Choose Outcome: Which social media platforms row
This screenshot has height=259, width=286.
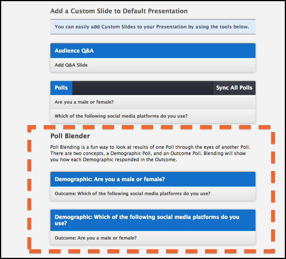tap(153, 194)
